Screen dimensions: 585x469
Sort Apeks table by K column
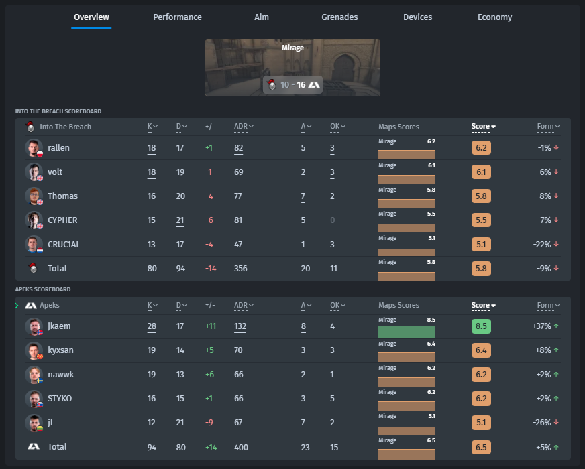[152, 306]
